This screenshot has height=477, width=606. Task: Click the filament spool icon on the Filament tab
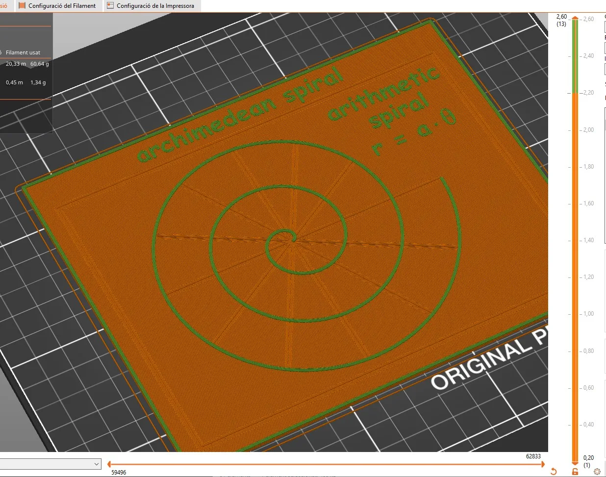(22, 6)
